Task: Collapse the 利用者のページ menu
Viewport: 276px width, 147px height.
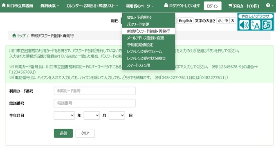Action: (x=139, y=6)
